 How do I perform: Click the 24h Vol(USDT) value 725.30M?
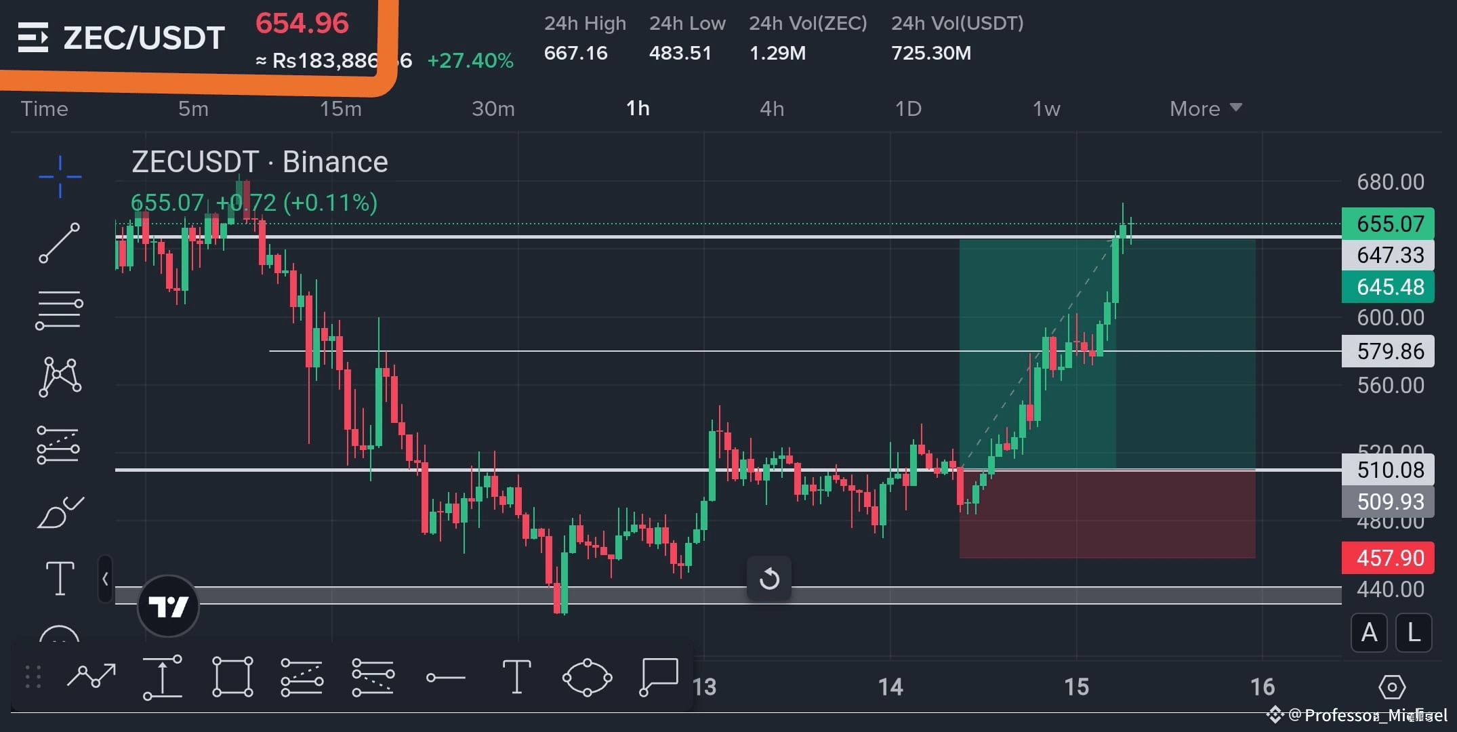point(931,53)
